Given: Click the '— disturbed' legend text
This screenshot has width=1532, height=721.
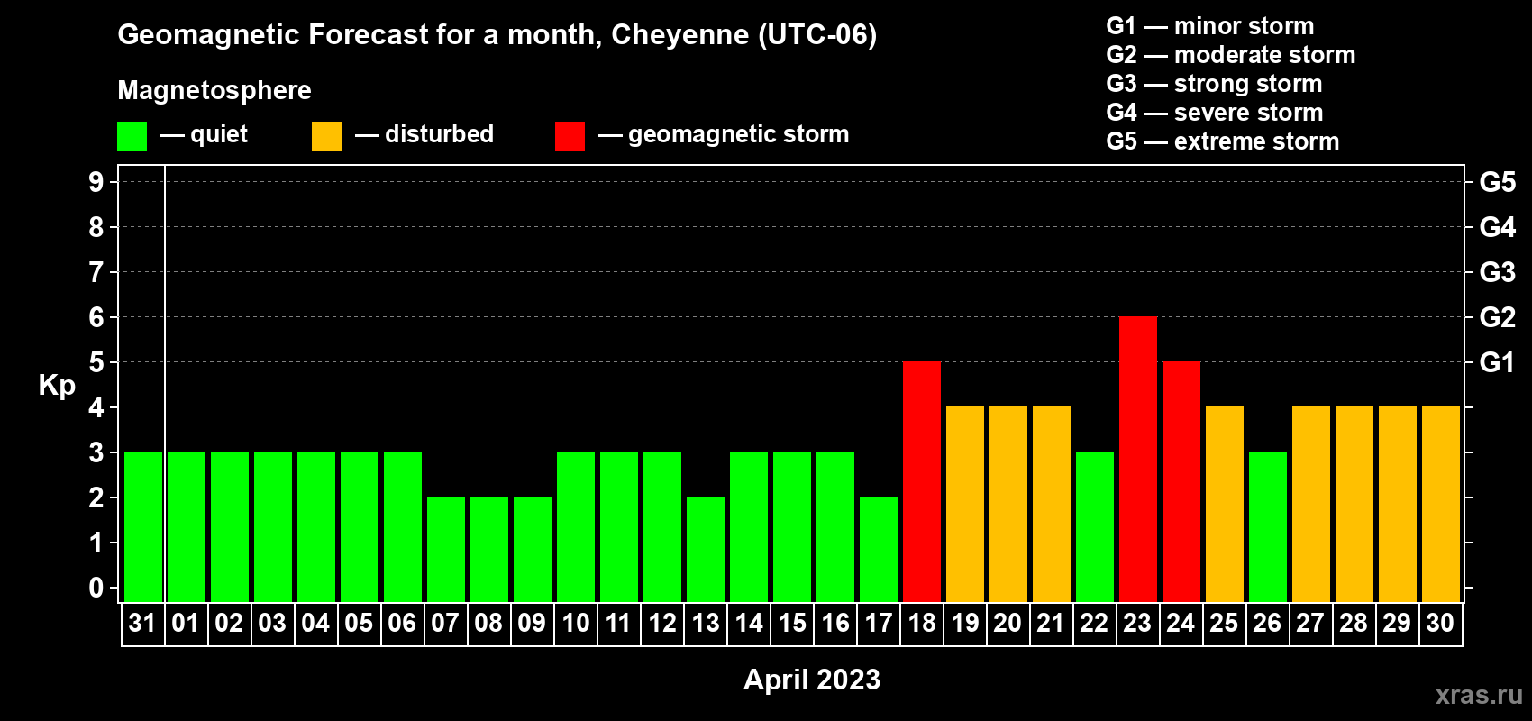Looking at the screenshot, I should 424,134.
